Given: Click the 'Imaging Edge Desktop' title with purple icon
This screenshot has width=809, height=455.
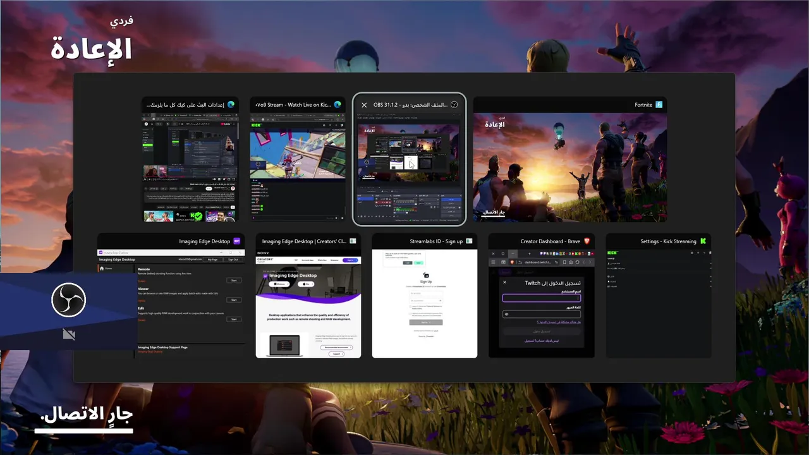Looking at the screenshot, I should tap(205, 241).
